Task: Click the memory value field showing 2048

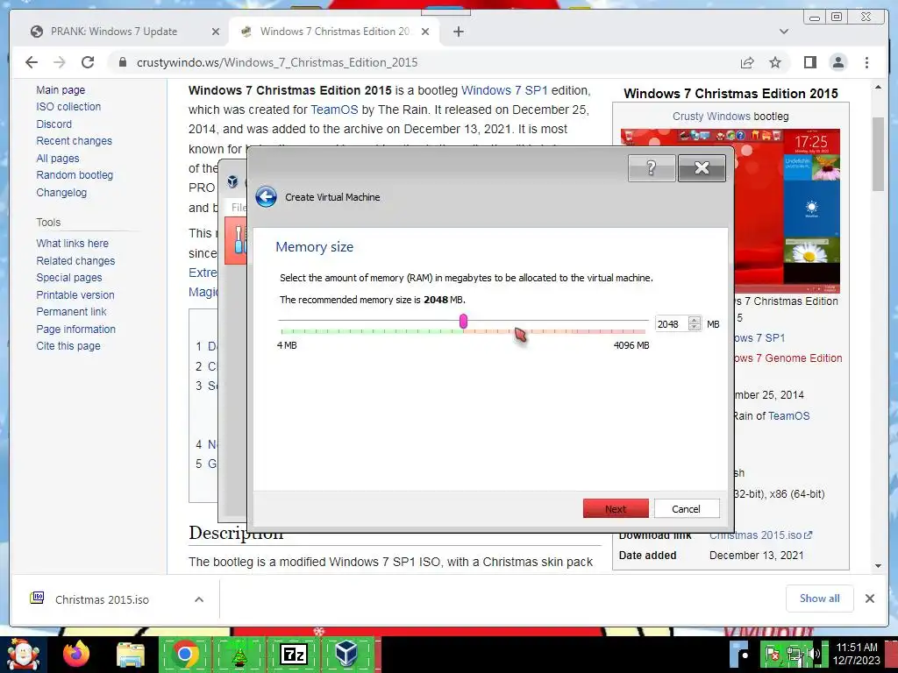Action: (672, 324)
